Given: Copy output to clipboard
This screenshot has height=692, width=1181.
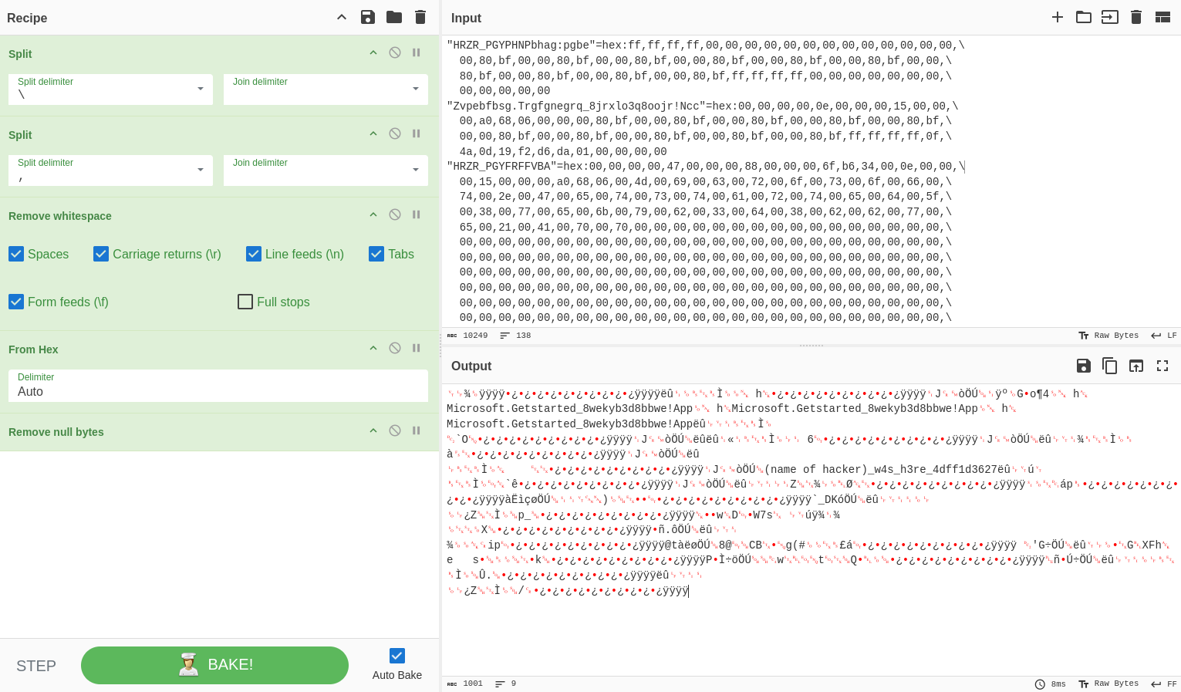Looking at the screenshot, I should pos(1110,366).
